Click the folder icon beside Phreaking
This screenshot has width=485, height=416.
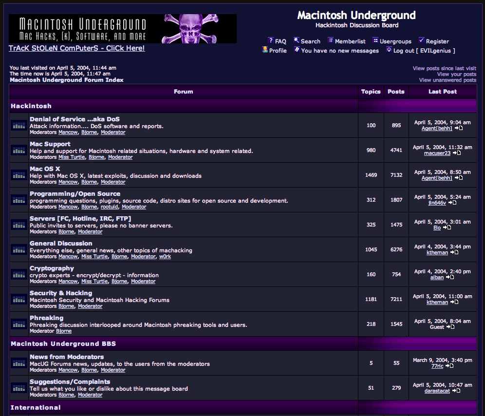tap(19, 324)
